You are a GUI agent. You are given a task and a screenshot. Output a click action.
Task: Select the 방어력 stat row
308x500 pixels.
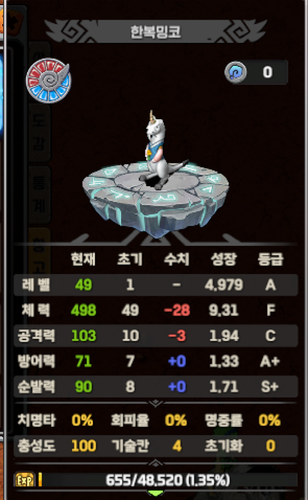pos(156,361)
